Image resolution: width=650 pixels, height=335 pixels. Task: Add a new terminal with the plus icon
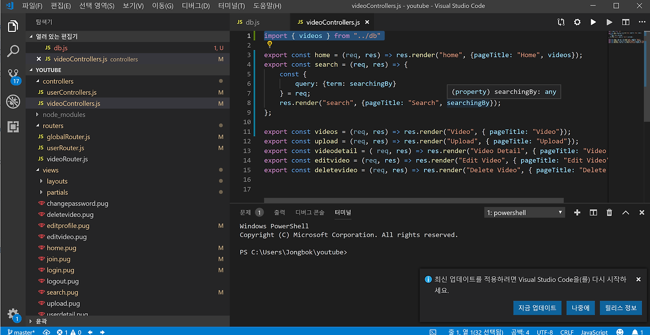click(x=577, y=213)
